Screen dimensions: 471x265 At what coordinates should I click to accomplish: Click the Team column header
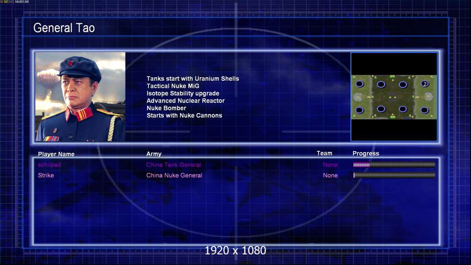pyautogui.click(x=324, y=153)
